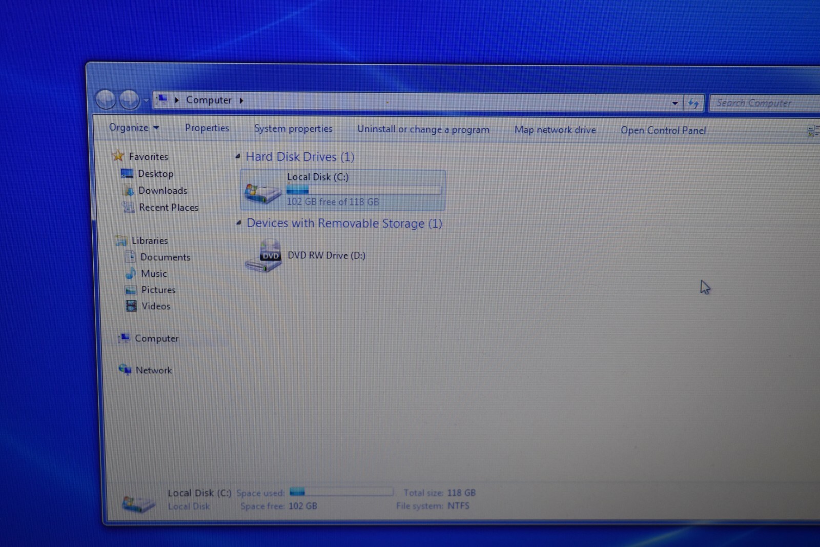This screenshot has height=547, width=820.
Task: Select the Local Disk (C:) label
Action: point(318,177)
